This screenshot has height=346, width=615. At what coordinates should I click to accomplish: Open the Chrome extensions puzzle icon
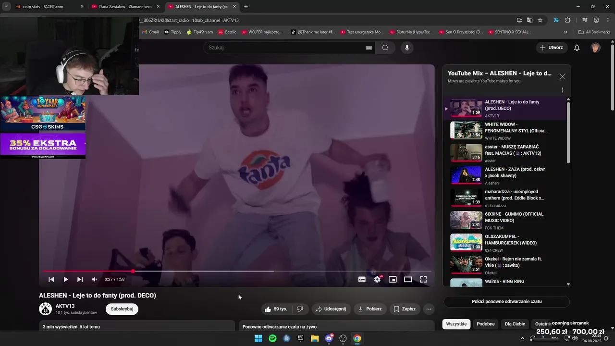pyautogui.click(x=568, y=20)
